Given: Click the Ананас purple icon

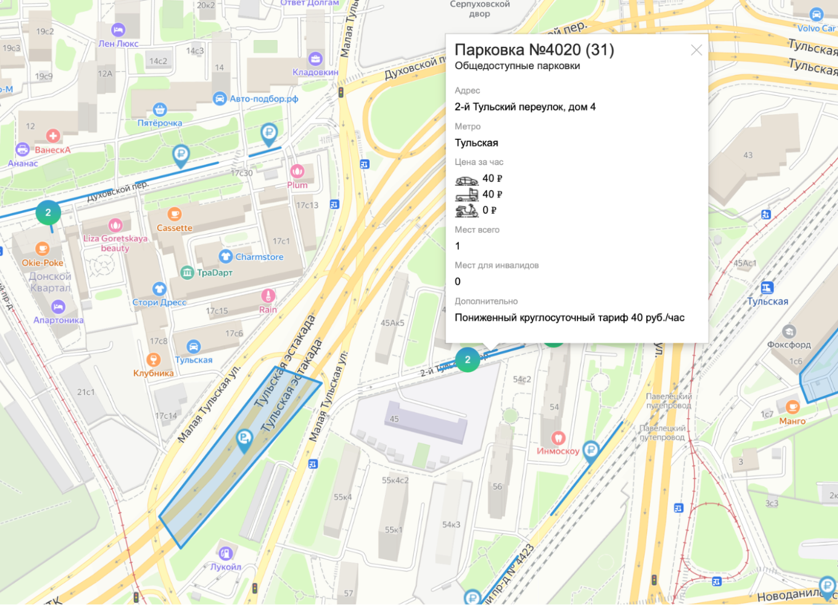Looking at the screenshot, I should click(22, 150).
